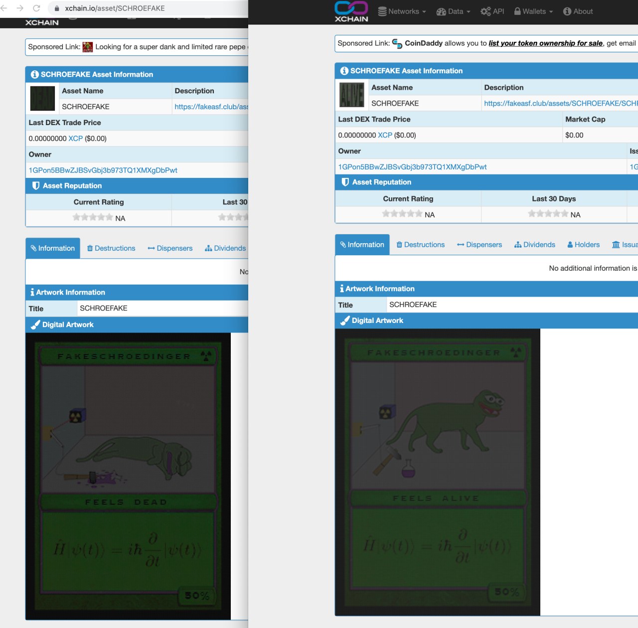The width and height of the screenshot is (638, 628).
Task: Open owner address 1GPon5BB in left window
Action: click(x=103, y=170)
